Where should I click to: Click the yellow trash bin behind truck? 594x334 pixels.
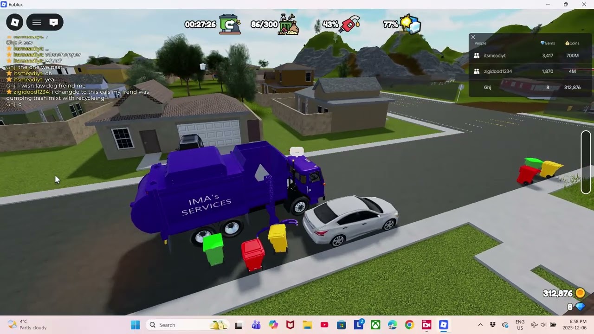pyautogui.click(x=278, y=238)
